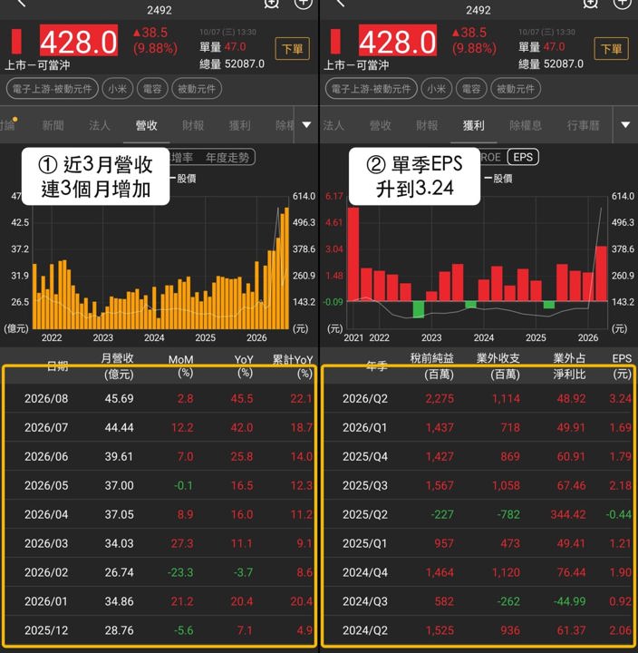Select the 2025/Q2 earnings row
638x653 pixels.
coord(478,514)
